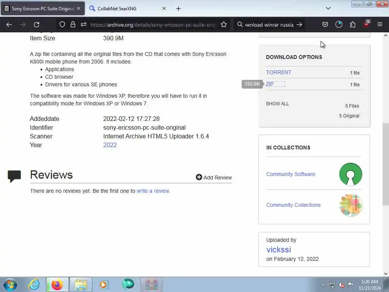The width and height of the screenshot is (389, 292).
Task: Open the green globe app in the taskbar
Action: point(128,284)
